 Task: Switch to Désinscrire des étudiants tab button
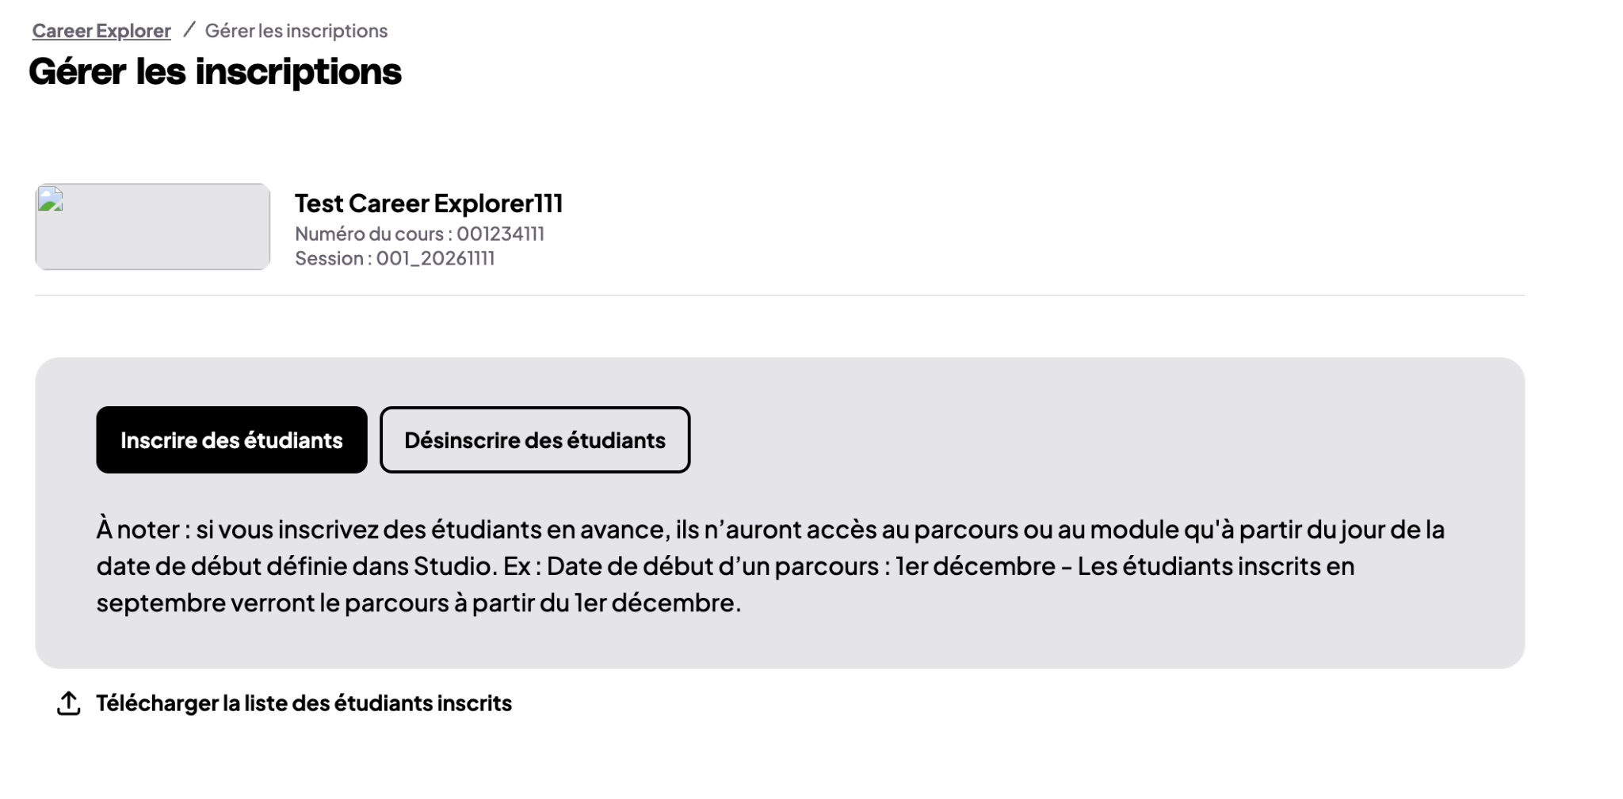(535, 440)
